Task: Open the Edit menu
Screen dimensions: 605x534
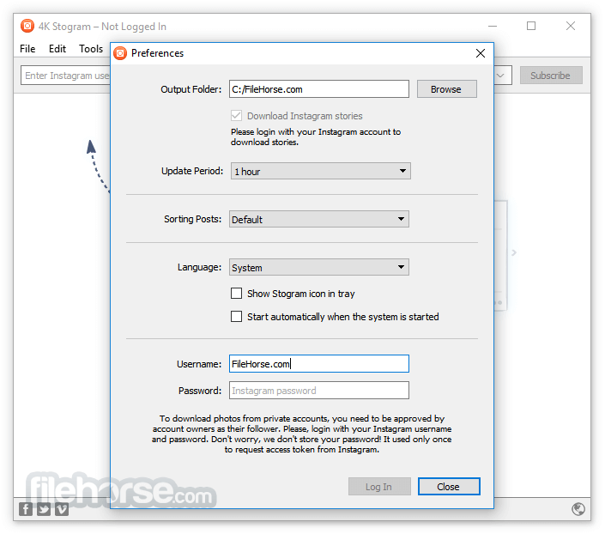Action: (x=57, y=49)
